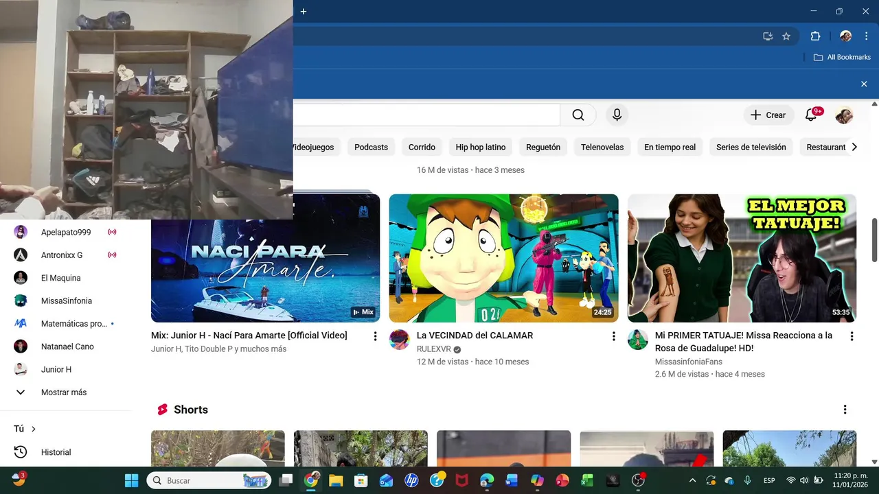Open Mix: Junior H video title

pyautogui.click(x=249, y=336)
